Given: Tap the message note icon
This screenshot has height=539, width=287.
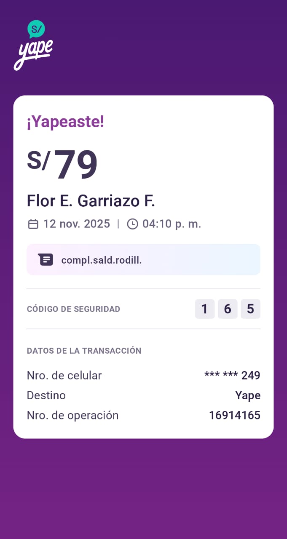Looking at the screenshot, I should (x=46, y=260).
